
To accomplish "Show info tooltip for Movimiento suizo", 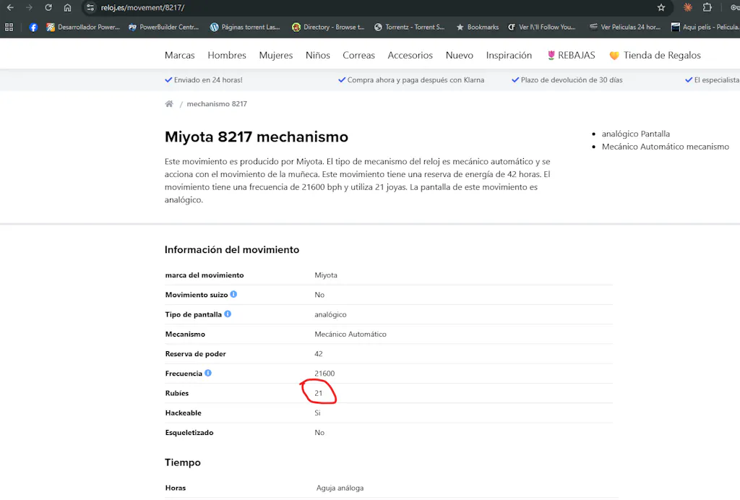I will point(233,295).
